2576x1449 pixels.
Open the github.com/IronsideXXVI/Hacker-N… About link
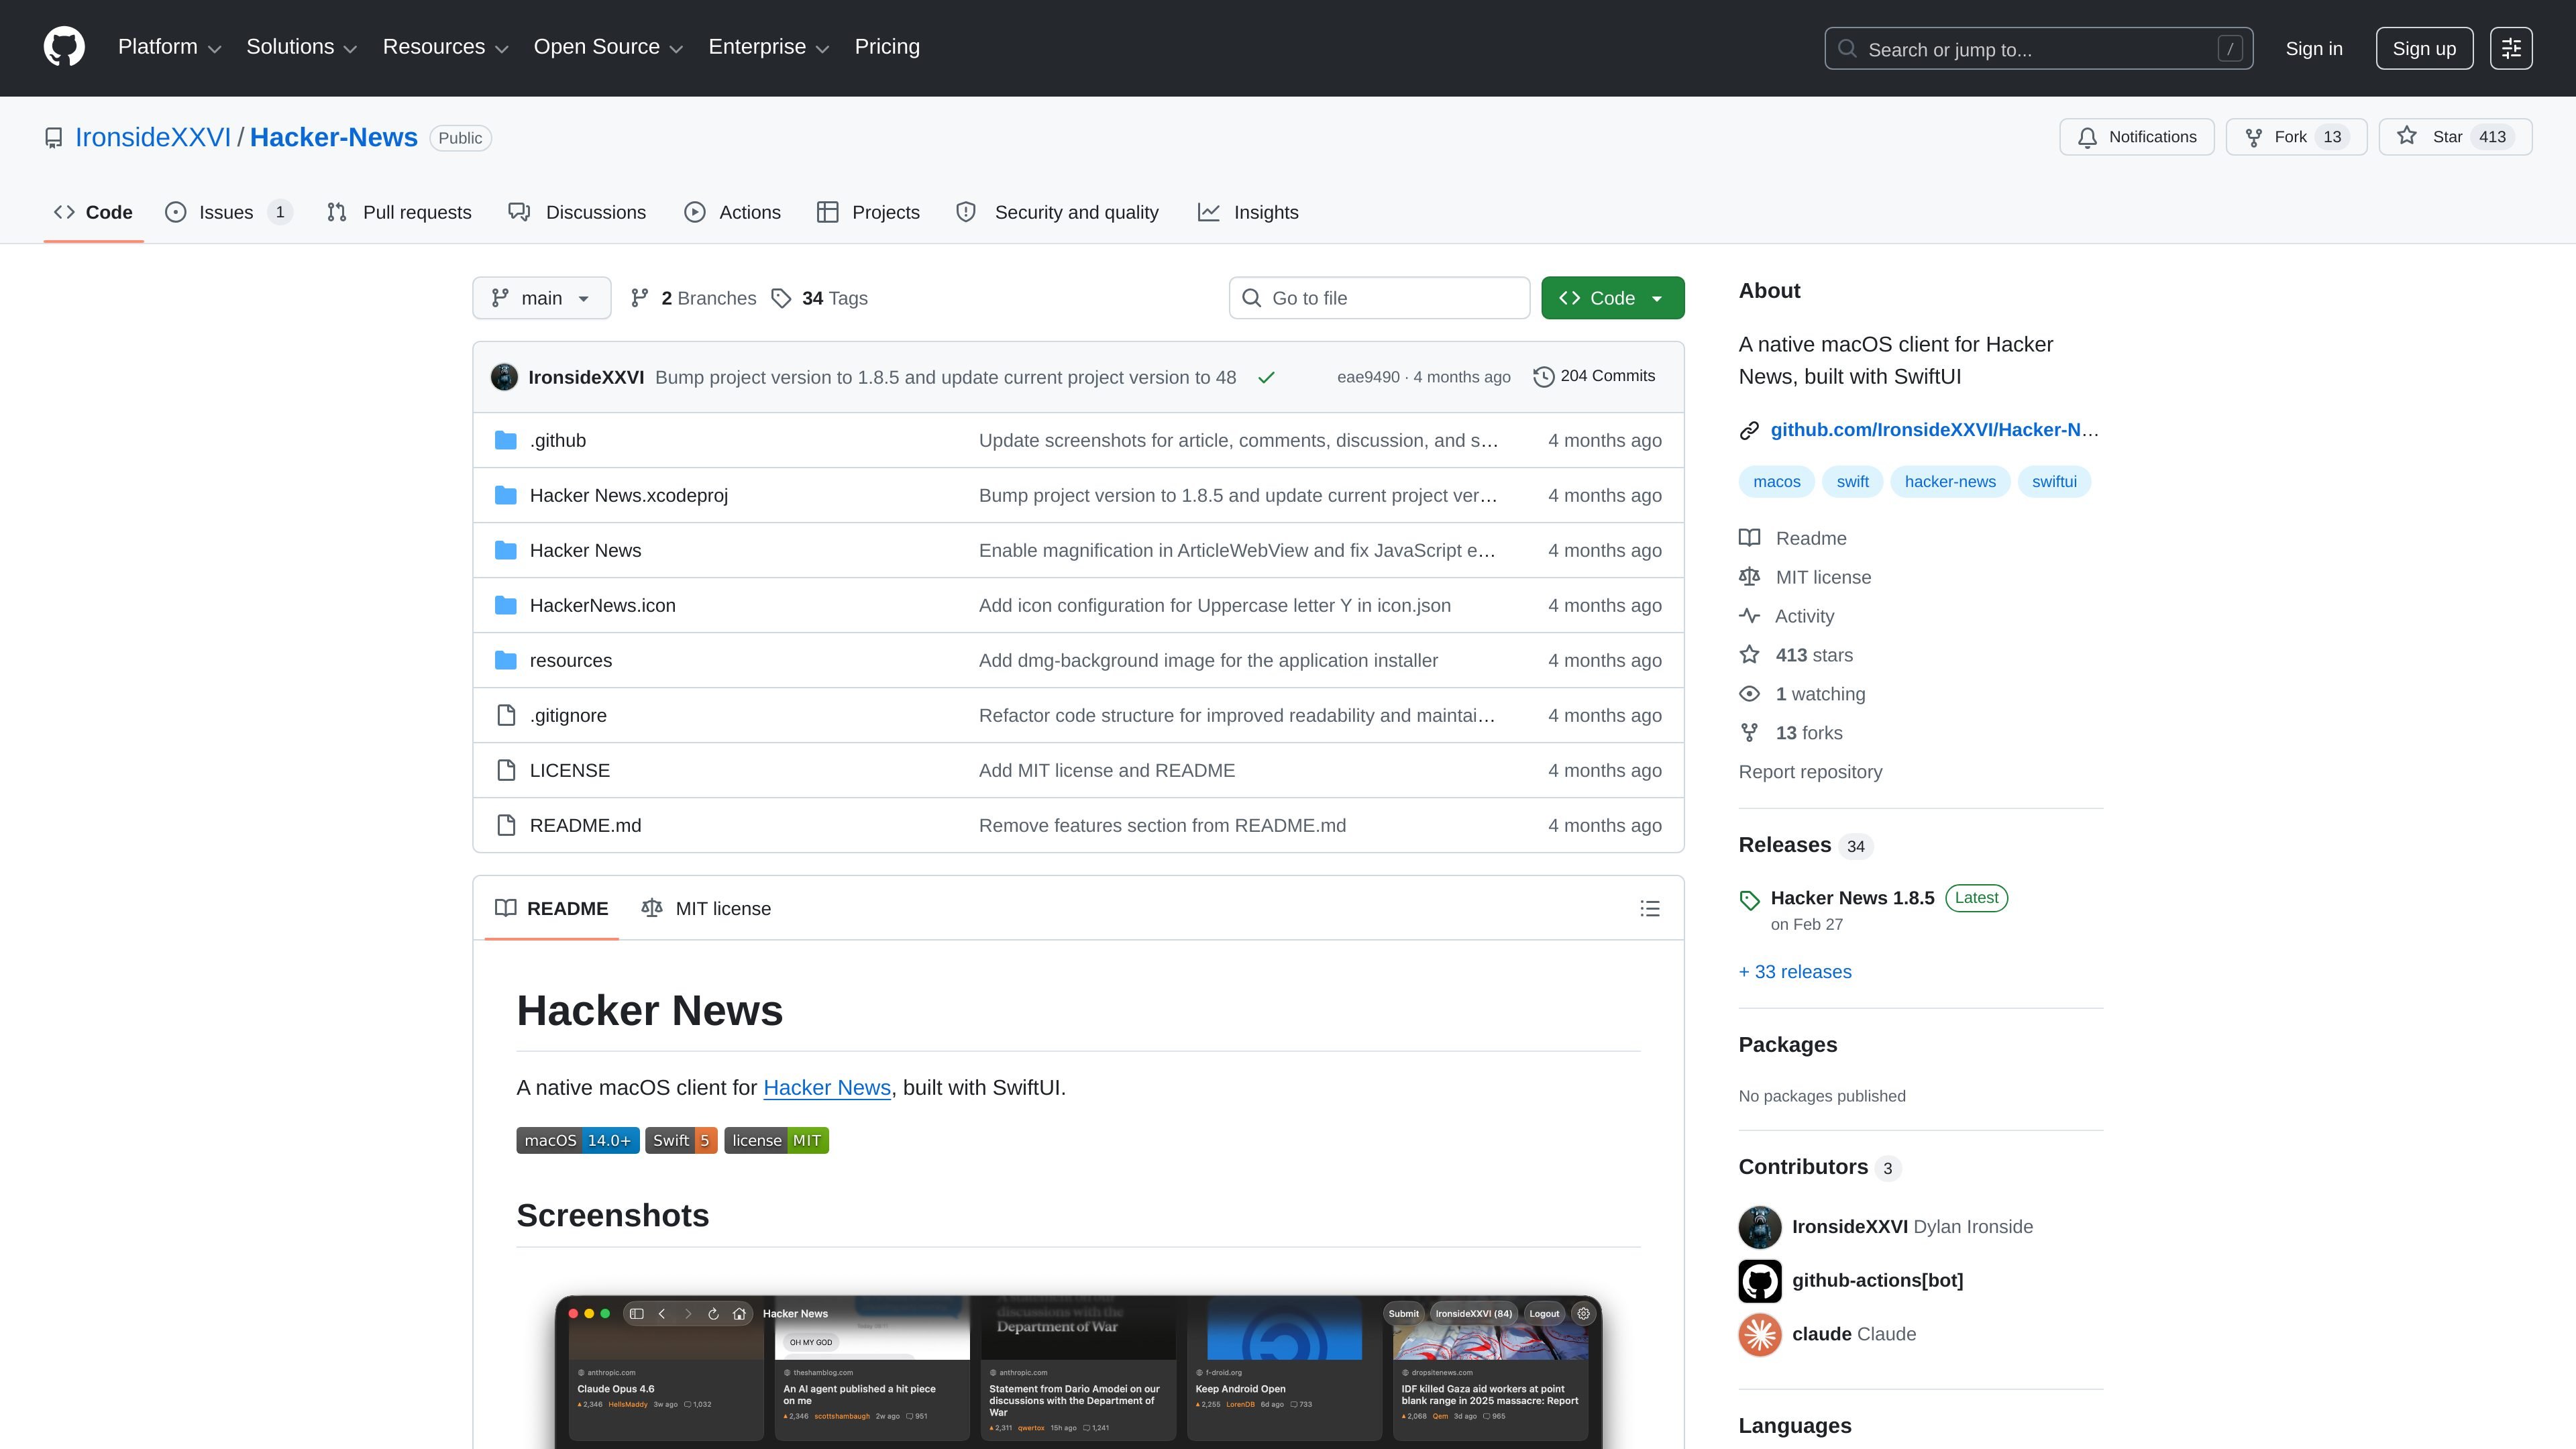(1934, 429)
